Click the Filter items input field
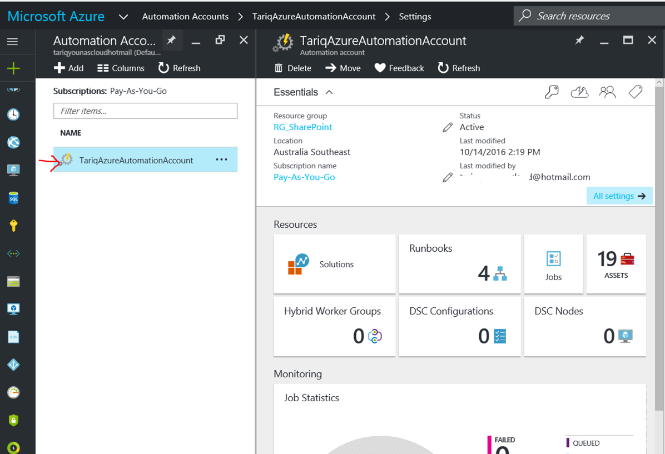 coord(145,111)
